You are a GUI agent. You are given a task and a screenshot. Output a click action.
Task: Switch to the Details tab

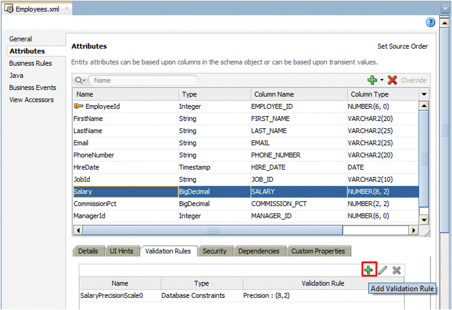point(88,251)
